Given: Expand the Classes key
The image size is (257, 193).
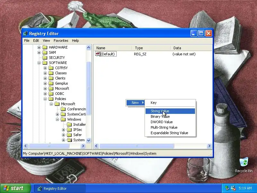Looking at the screenshot, I should tap(45, 73).
